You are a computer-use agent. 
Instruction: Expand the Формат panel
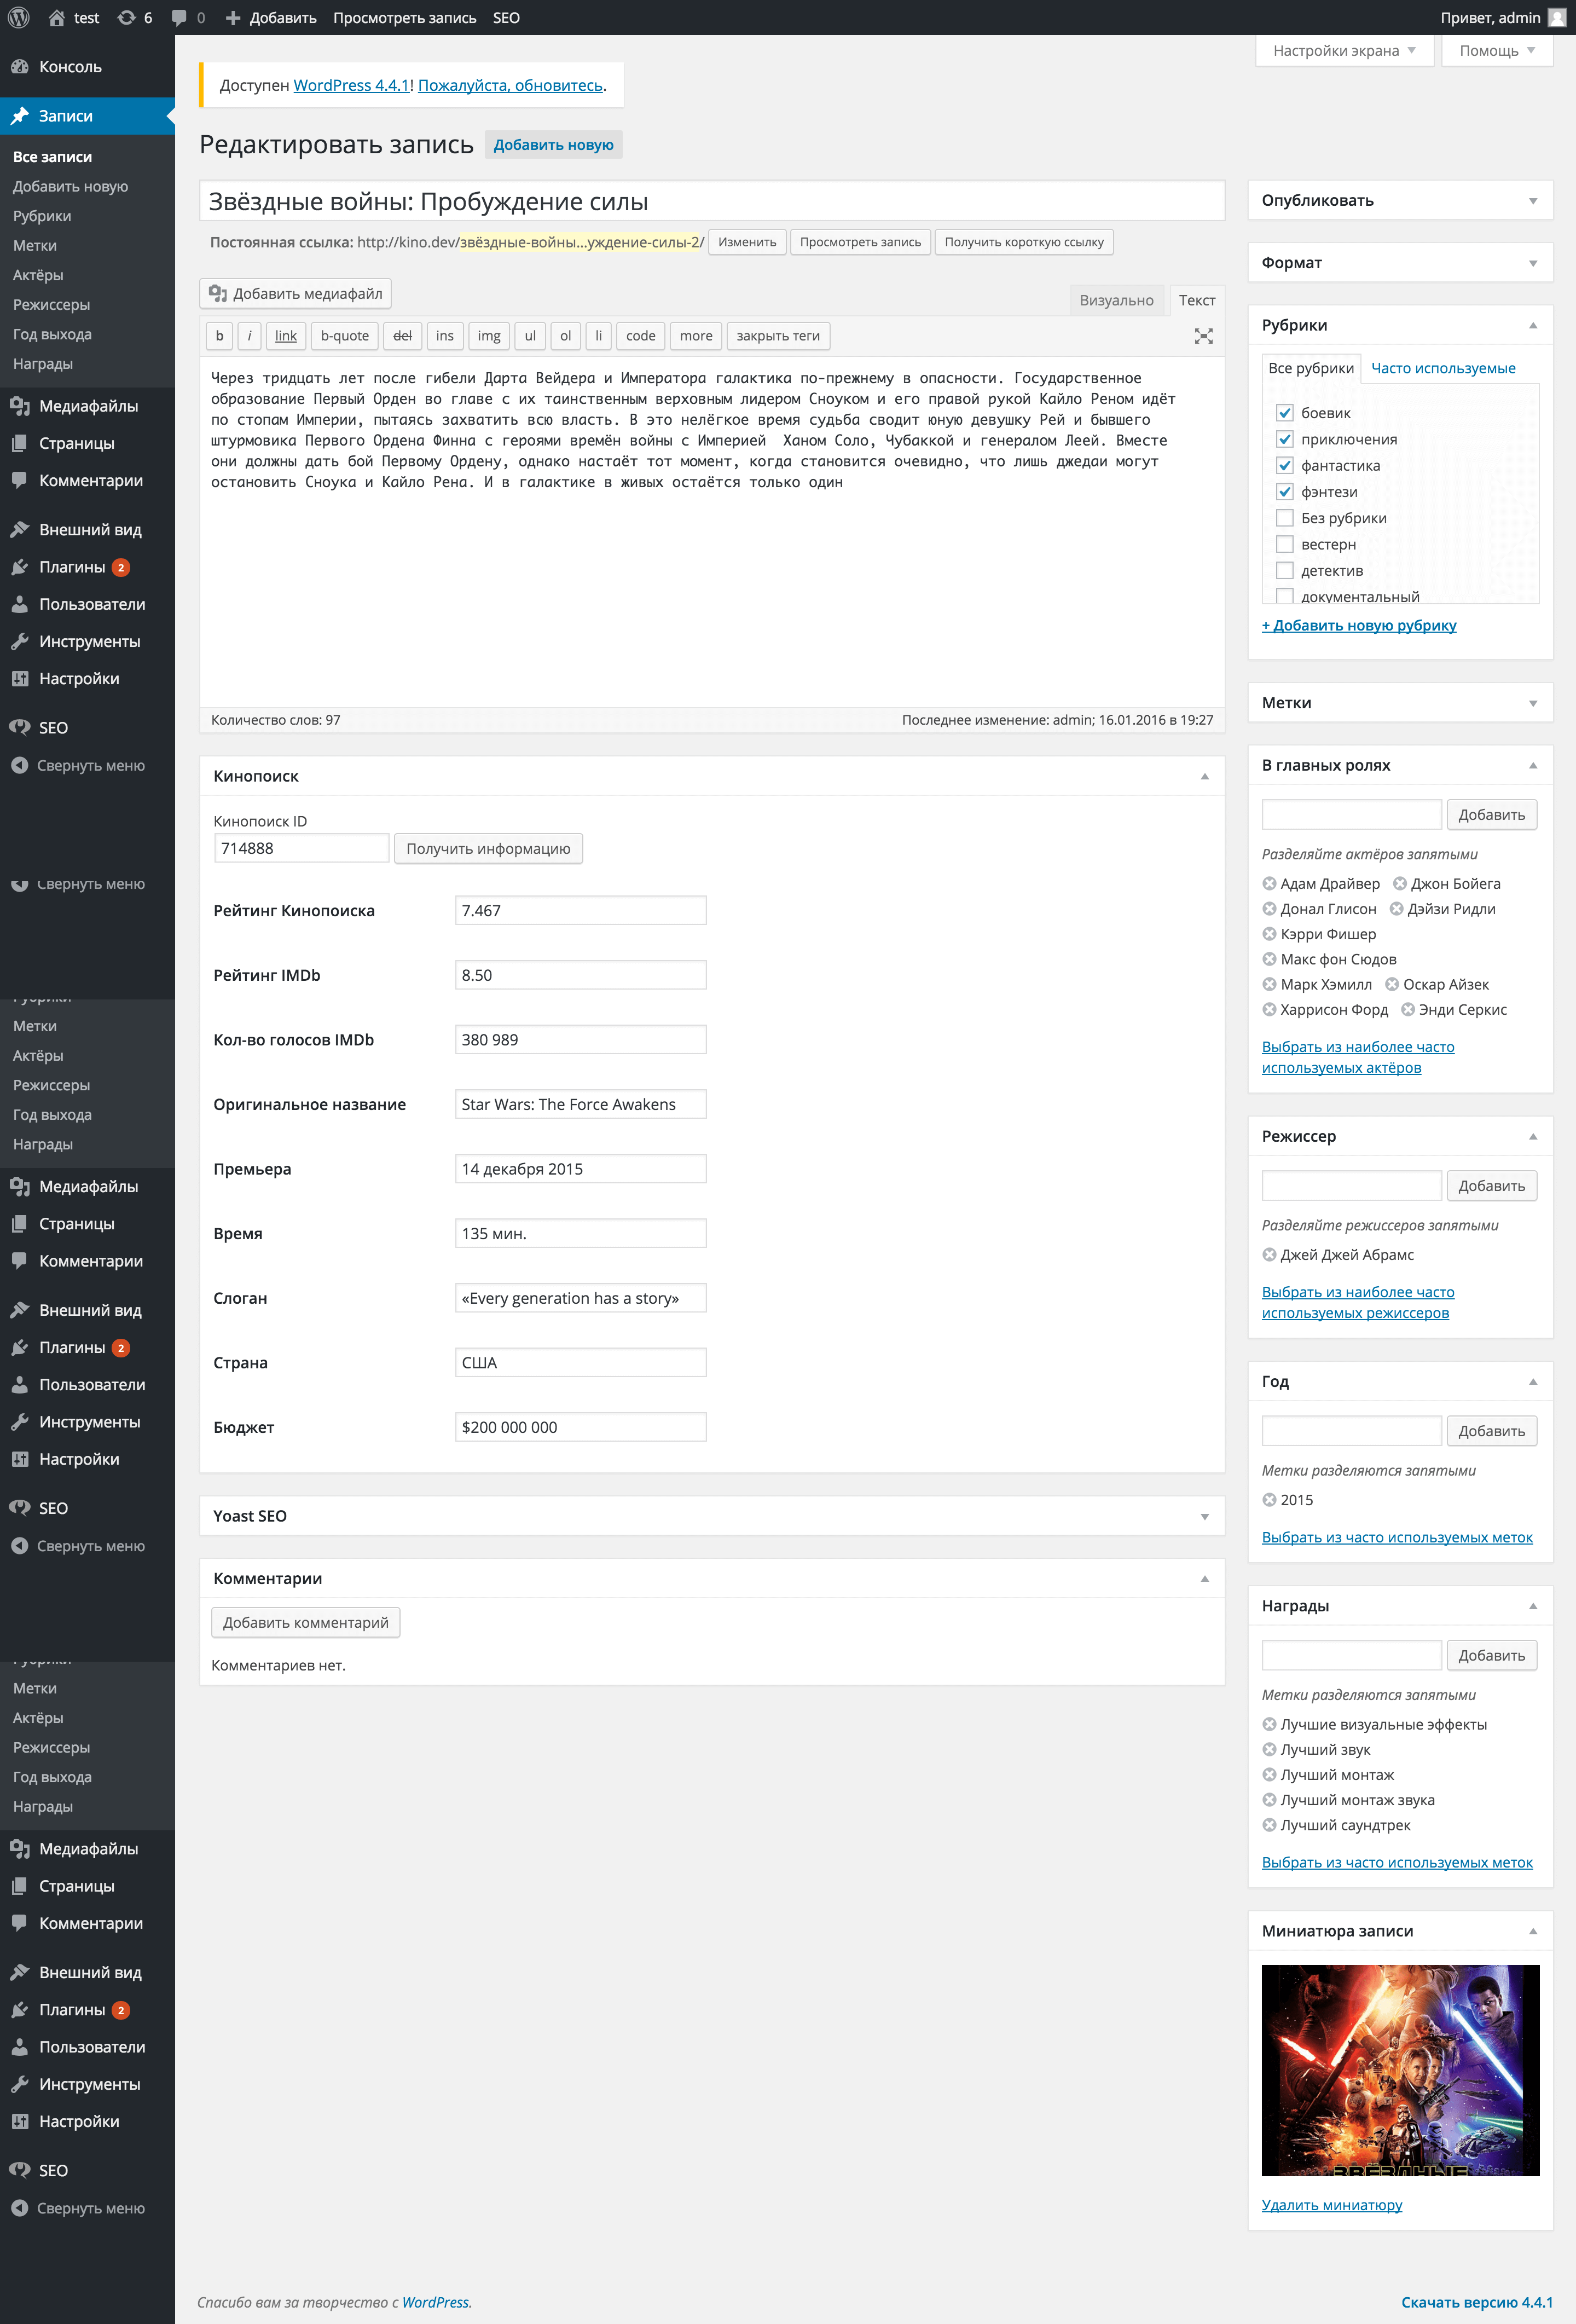coord(1533,263)
